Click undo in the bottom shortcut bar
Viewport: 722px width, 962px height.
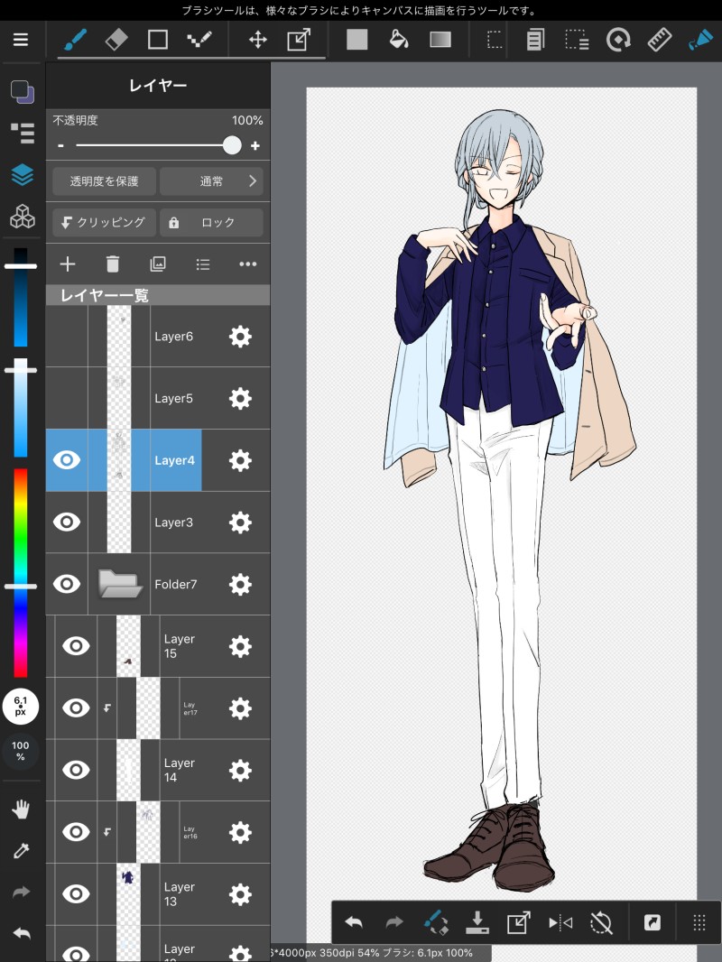[x=354, y=921]
